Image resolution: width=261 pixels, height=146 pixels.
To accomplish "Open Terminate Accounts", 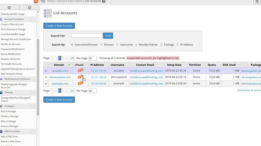I will [11, 64].
